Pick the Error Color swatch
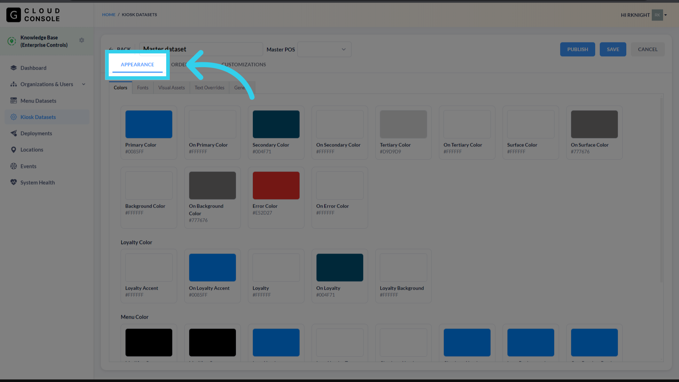The image size is (679, 382). pos(276,186)
